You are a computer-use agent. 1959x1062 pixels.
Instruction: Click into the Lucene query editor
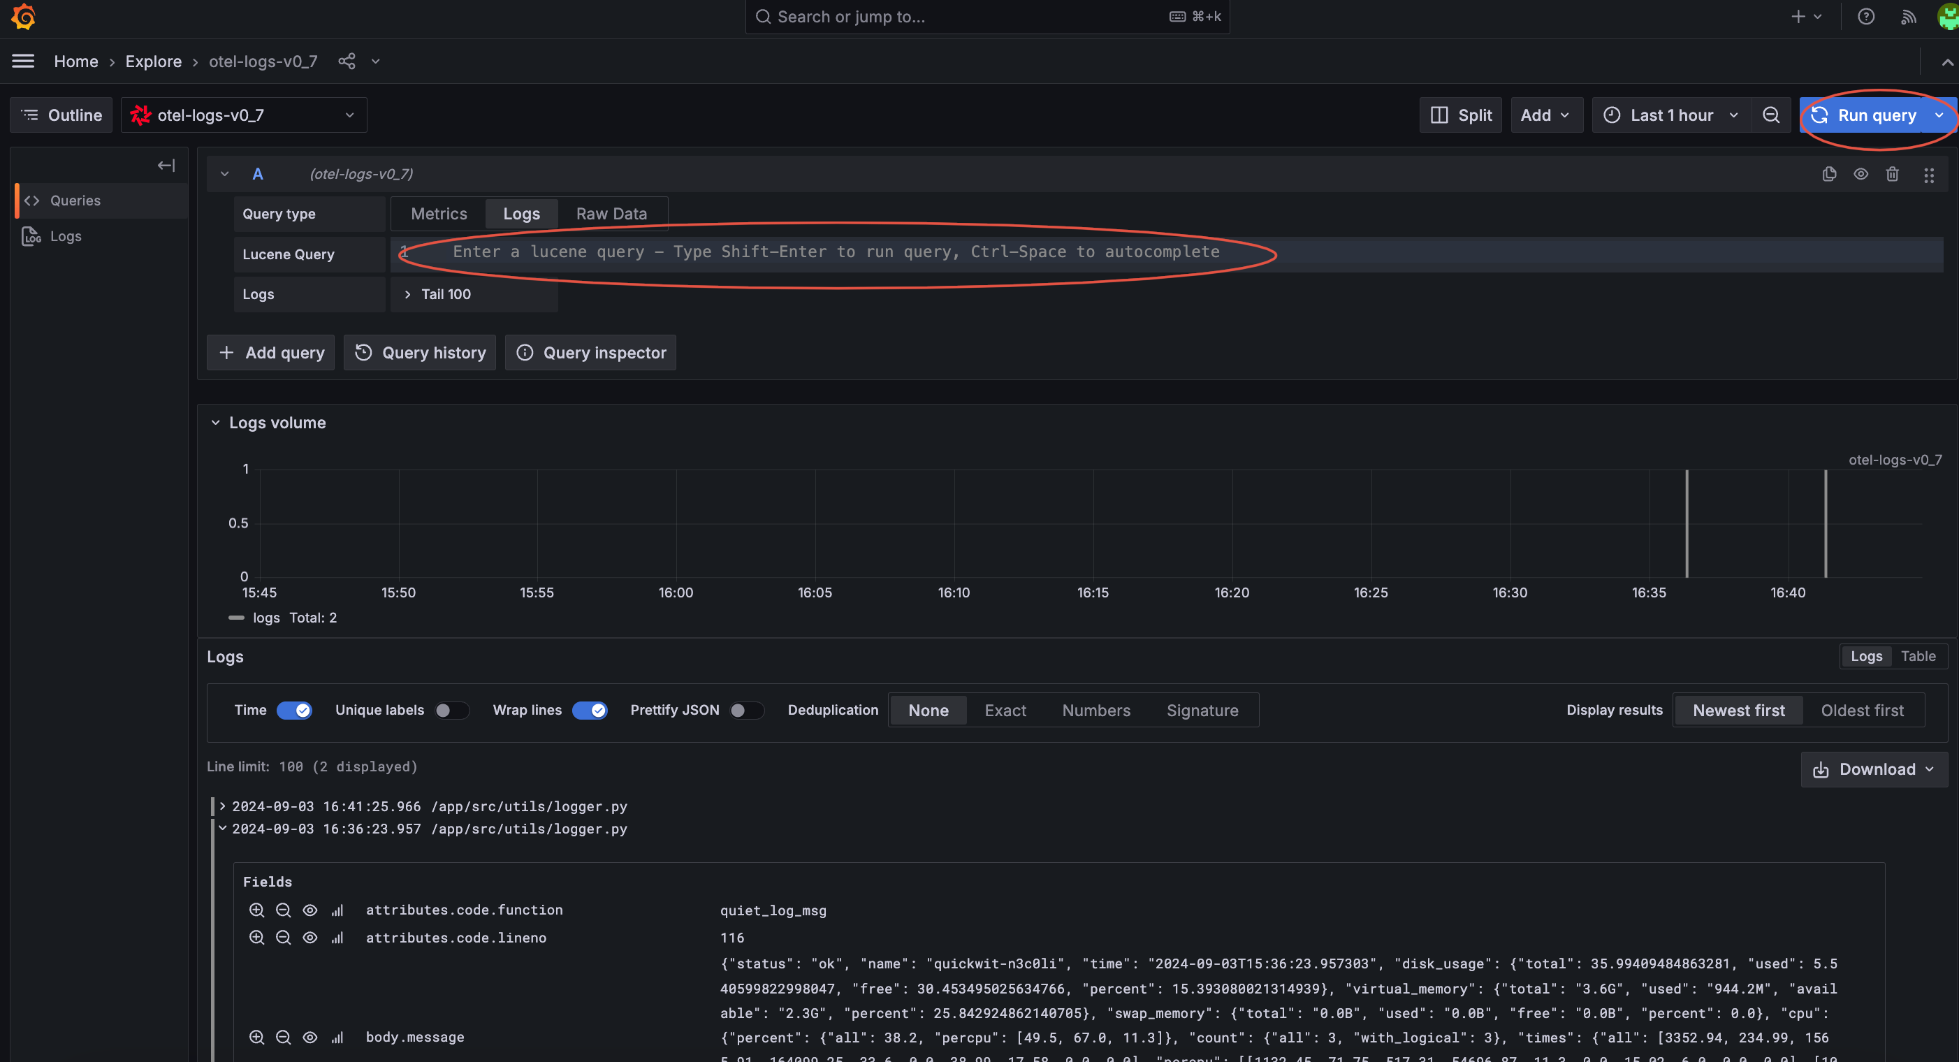click(x=1167, y=254)
